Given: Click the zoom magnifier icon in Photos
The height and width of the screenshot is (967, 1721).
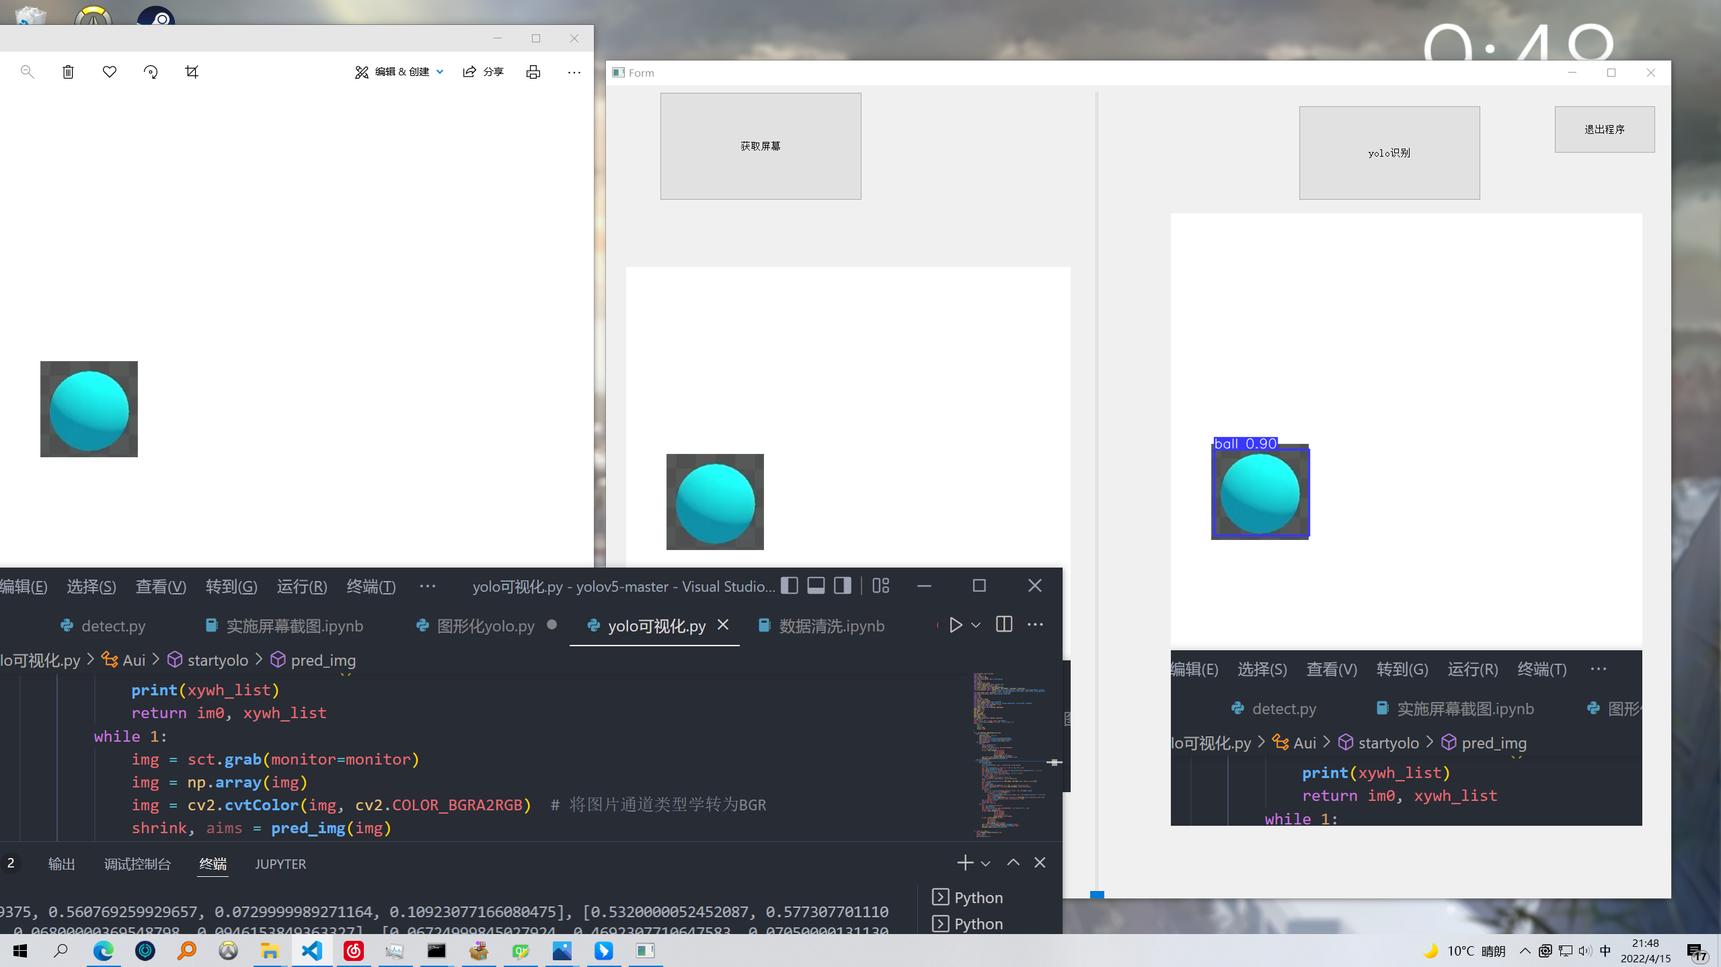Looking at the screenshot, I should coord(27,72).
